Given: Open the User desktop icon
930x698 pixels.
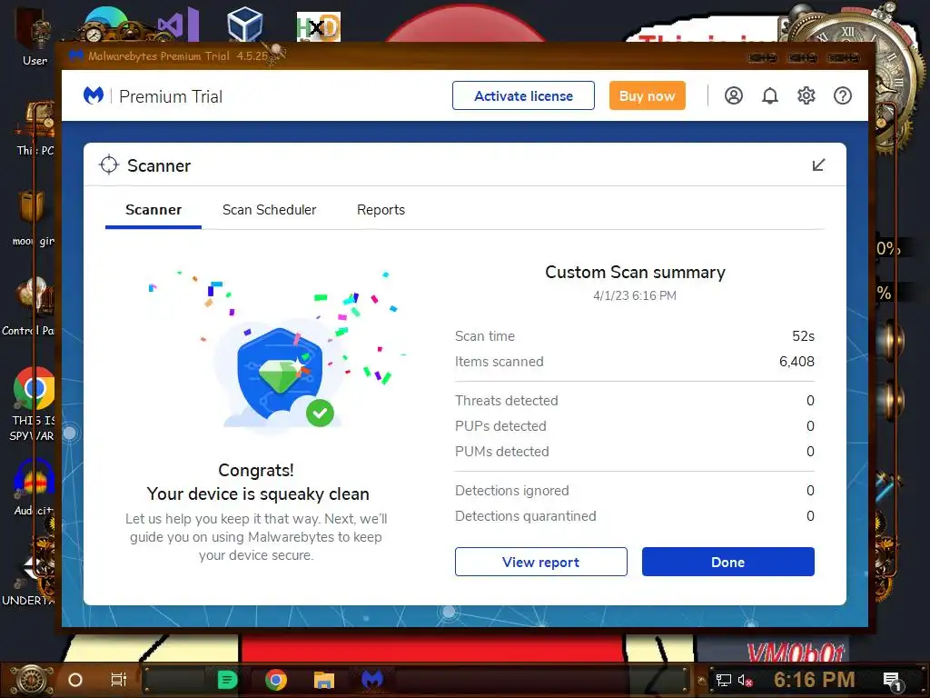Looking at the screenshot, I should (35, 36).
